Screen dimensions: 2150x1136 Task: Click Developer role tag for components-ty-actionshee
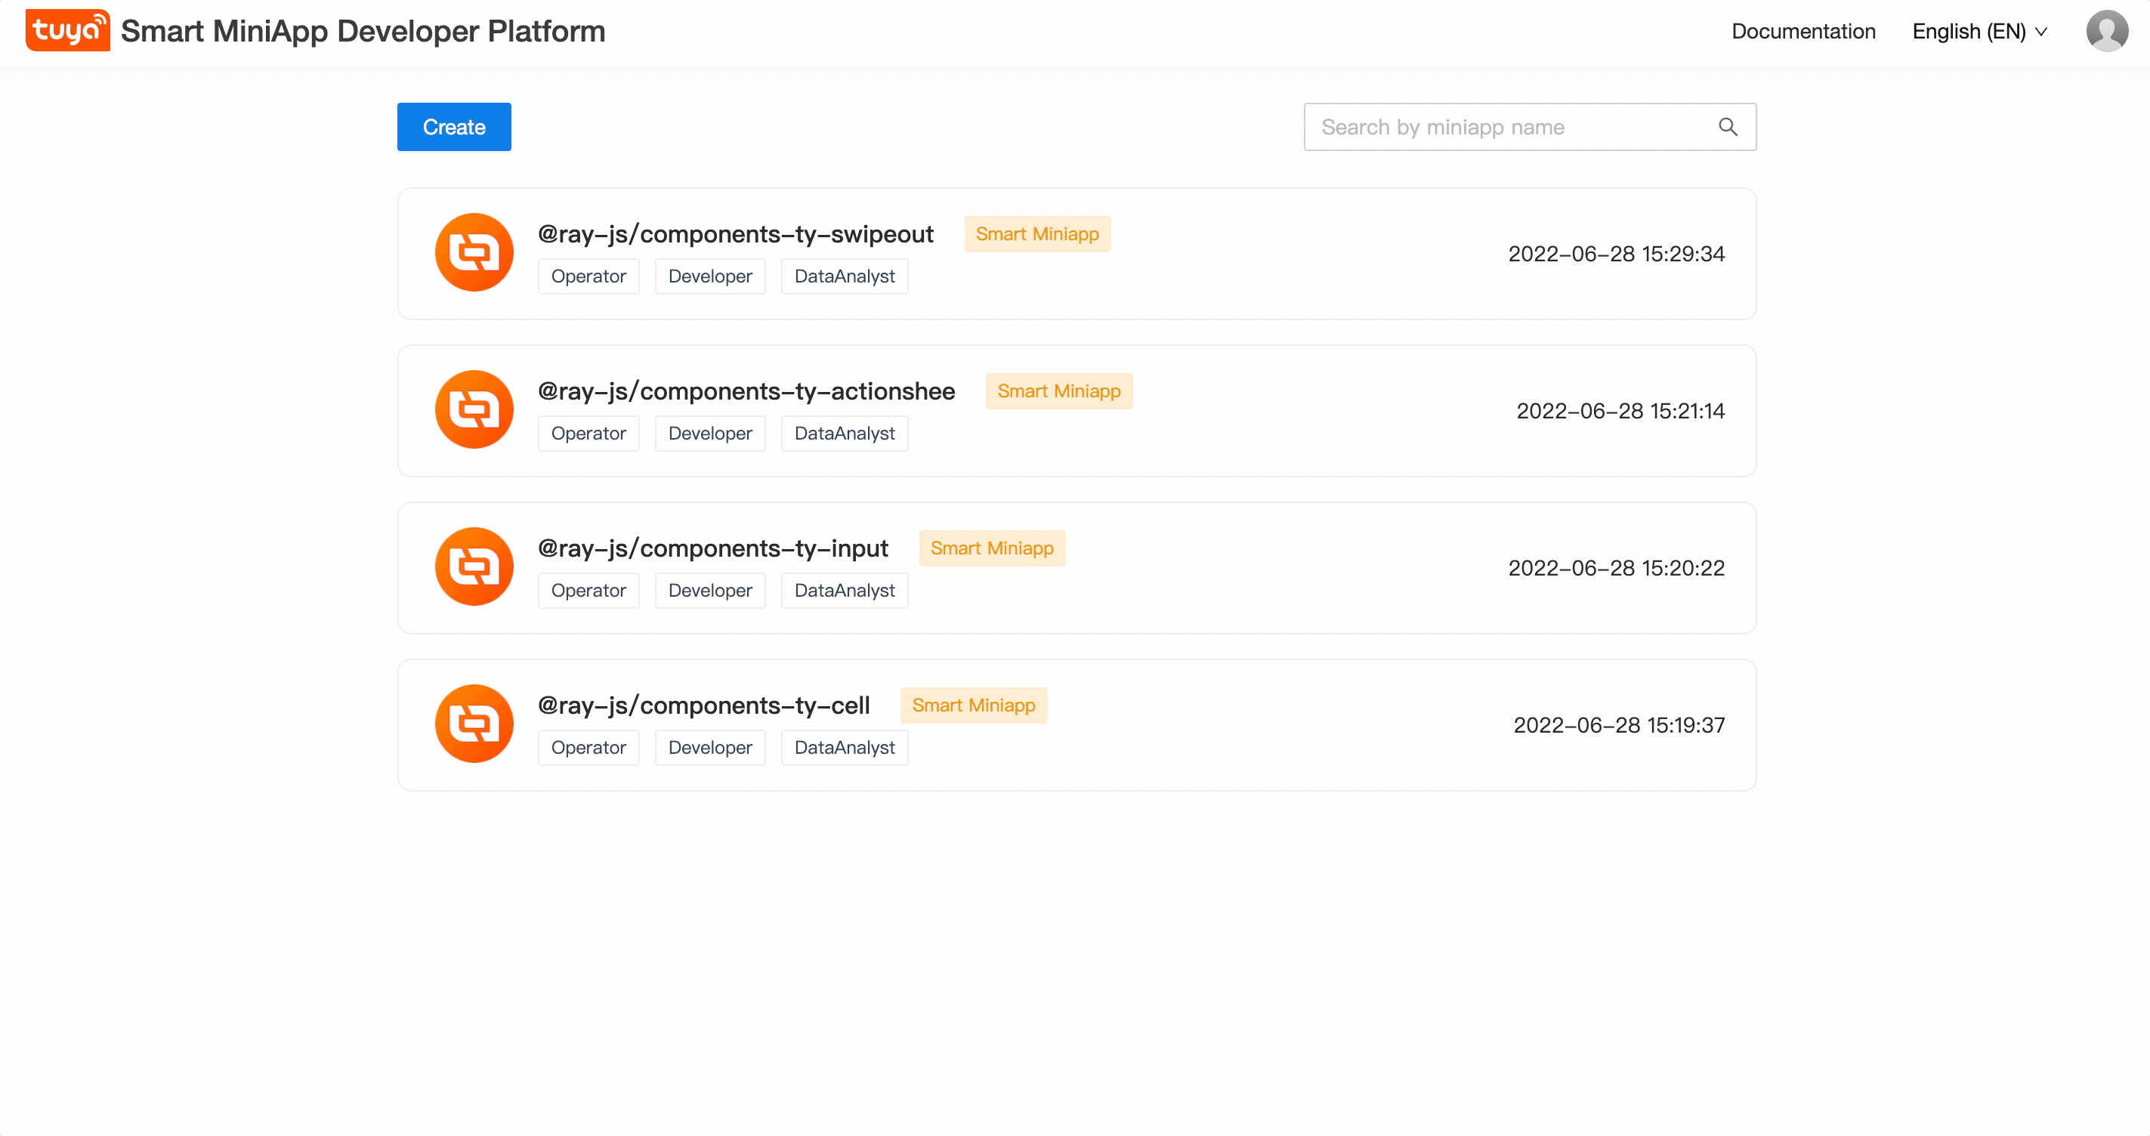[x=709, y=434]
